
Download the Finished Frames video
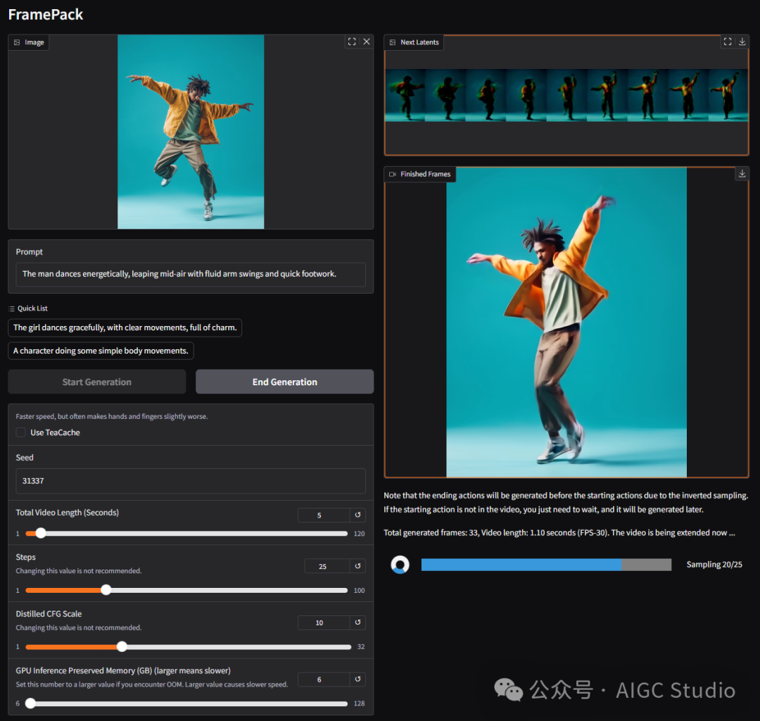tap(742, 173)
